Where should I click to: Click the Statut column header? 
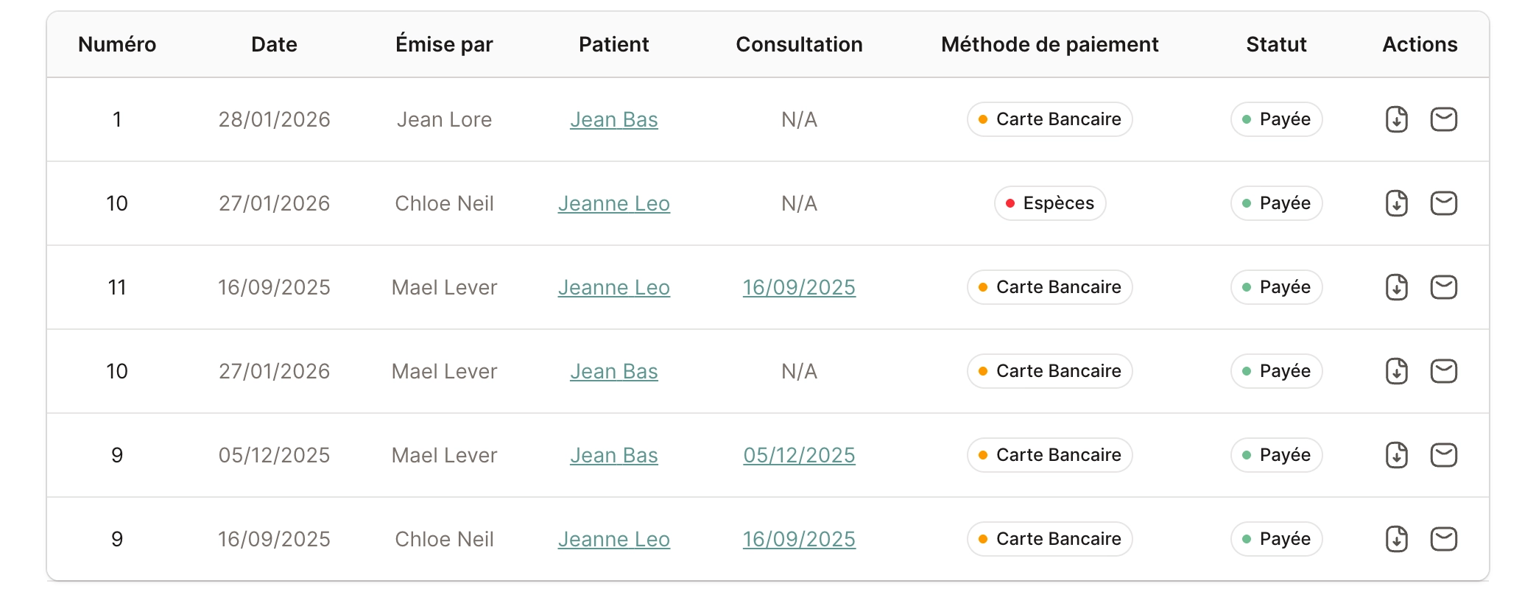[1276, 44]
